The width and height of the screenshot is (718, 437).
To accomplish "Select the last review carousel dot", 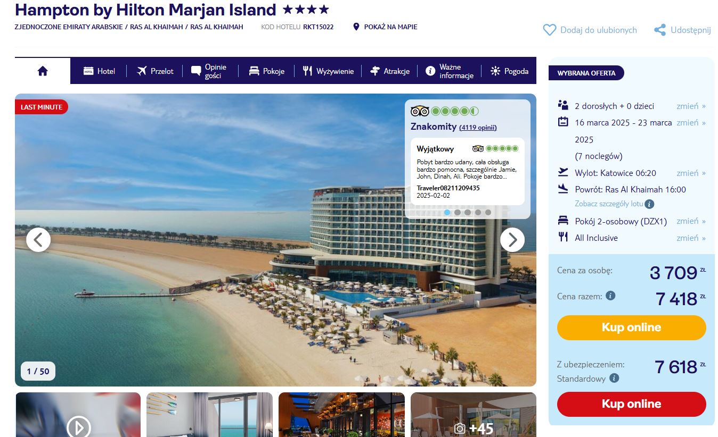I will tap(488, 212).
